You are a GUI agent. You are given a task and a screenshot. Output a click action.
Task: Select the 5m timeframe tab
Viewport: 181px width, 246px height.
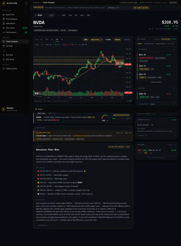pos(41,40)
